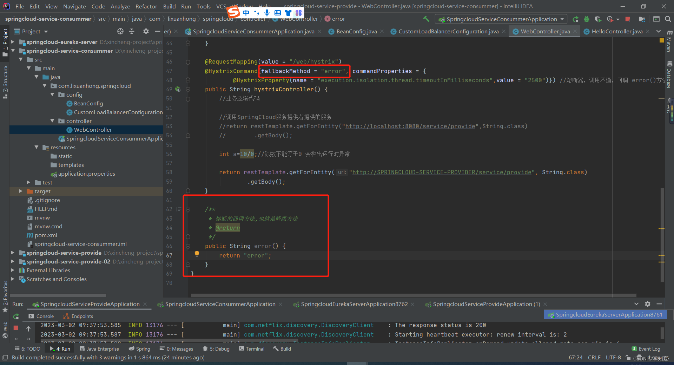Expand the test folder

tap(28, 182)
